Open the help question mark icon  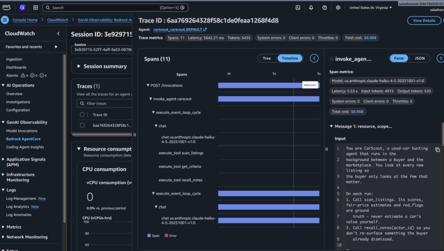324,8
